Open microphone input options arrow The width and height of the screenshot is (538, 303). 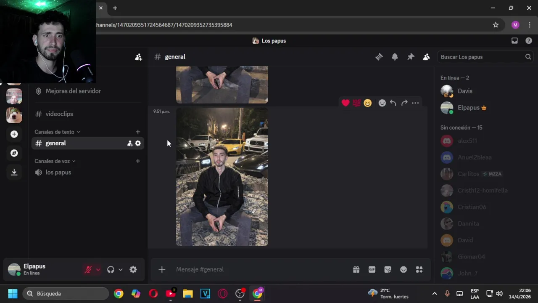98,270
